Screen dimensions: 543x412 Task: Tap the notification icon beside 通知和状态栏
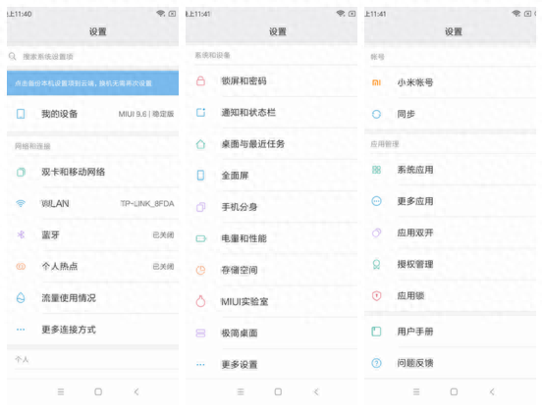tap(201, 113)
